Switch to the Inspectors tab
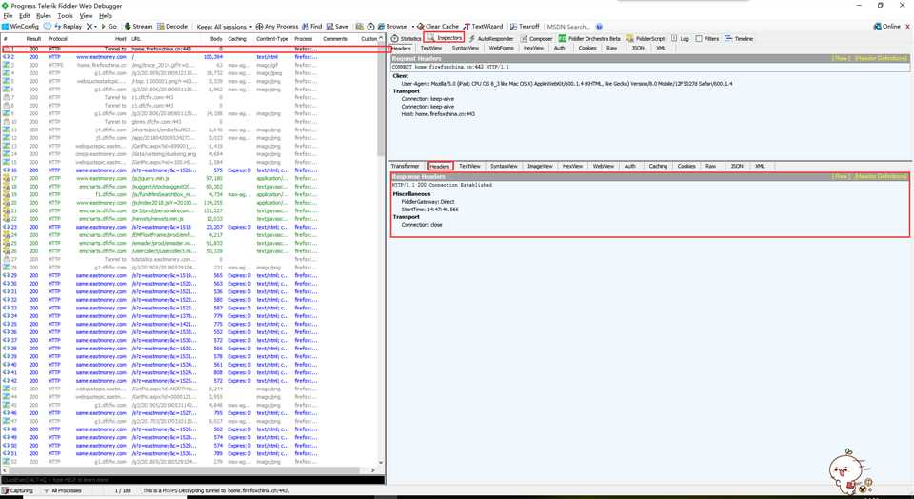 coord(445,38)
